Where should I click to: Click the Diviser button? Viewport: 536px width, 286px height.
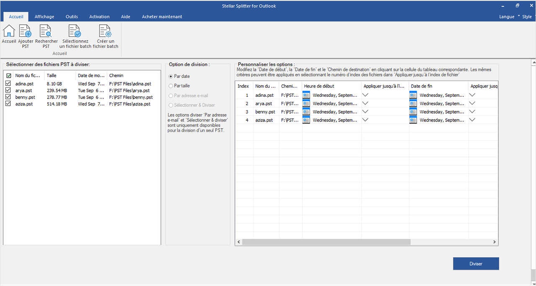pyautogui.click(x=476, y=264)
